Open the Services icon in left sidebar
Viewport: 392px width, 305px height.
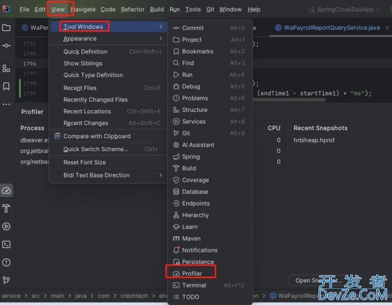tap(6, 227)
